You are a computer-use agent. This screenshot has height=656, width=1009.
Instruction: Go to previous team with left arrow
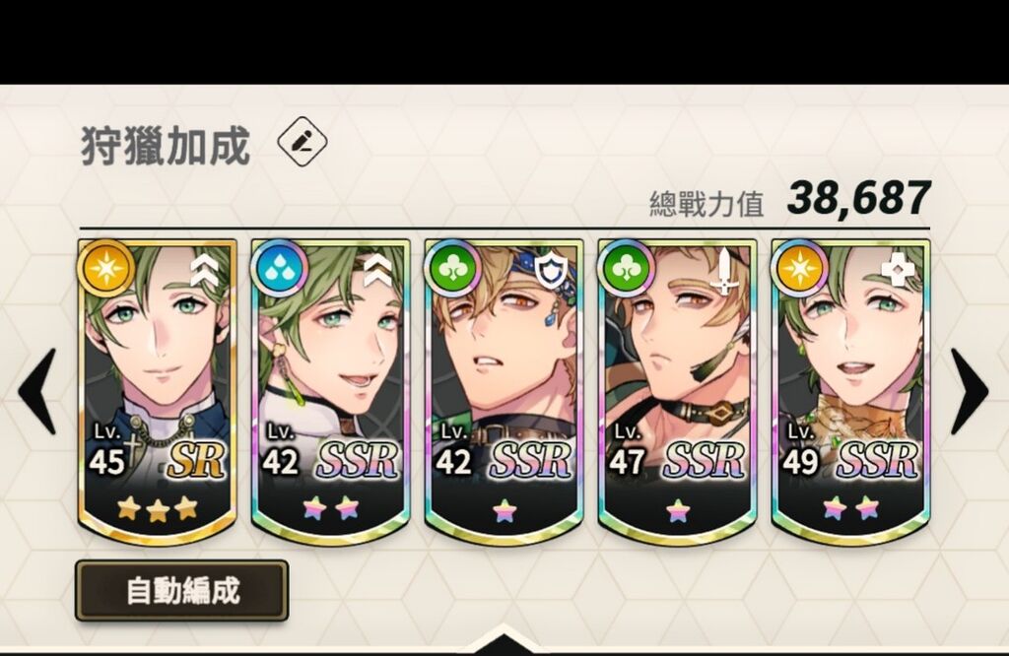coord(36,391)
